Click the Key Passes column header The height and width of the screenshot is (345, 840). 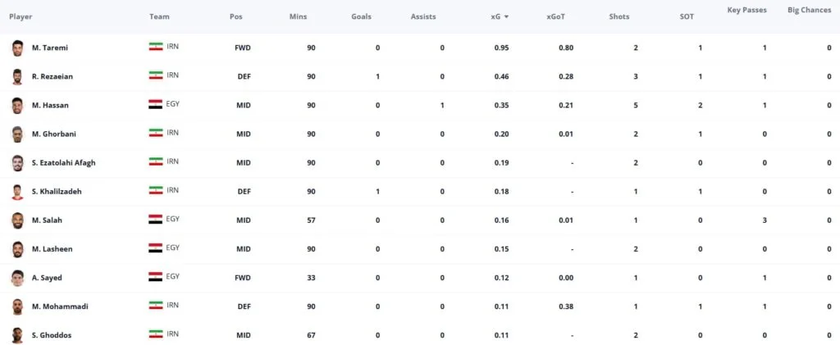tap(746, 10)
